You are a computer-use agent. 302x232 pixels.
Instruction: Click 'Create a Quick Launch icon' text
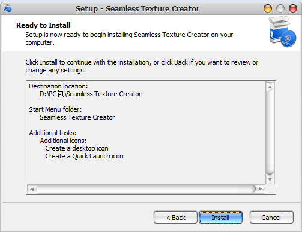point(84,156)
